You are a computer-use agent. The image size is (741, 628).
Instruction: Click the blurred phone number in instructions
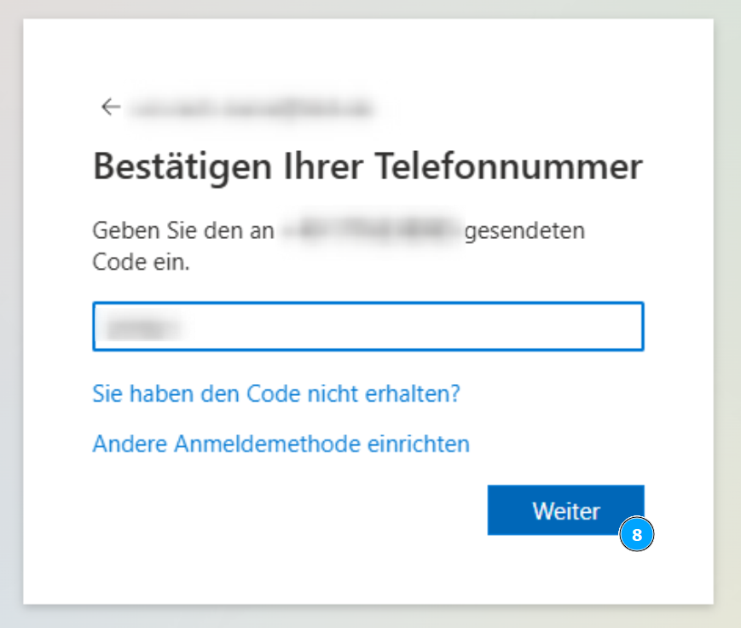point(370,231)
